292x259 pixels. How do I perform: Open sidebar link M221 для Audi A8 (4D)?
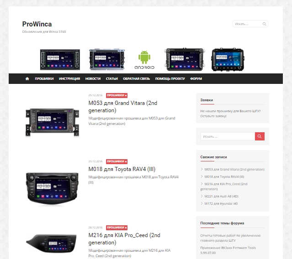tap(221, 196)
